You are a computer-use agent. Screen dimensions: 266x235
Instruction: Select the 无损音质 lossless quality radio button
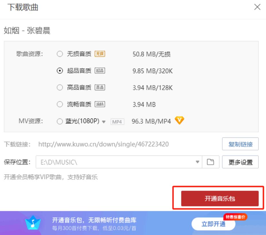(60, 54)
